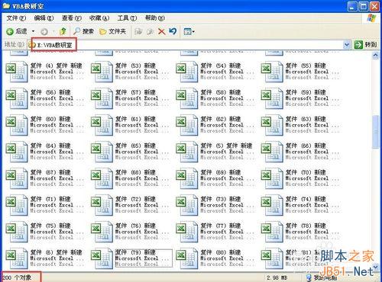Screen dimensions: 382x282
Task: Click the Copy To folder toolbar icon
Action: [151, 31]
